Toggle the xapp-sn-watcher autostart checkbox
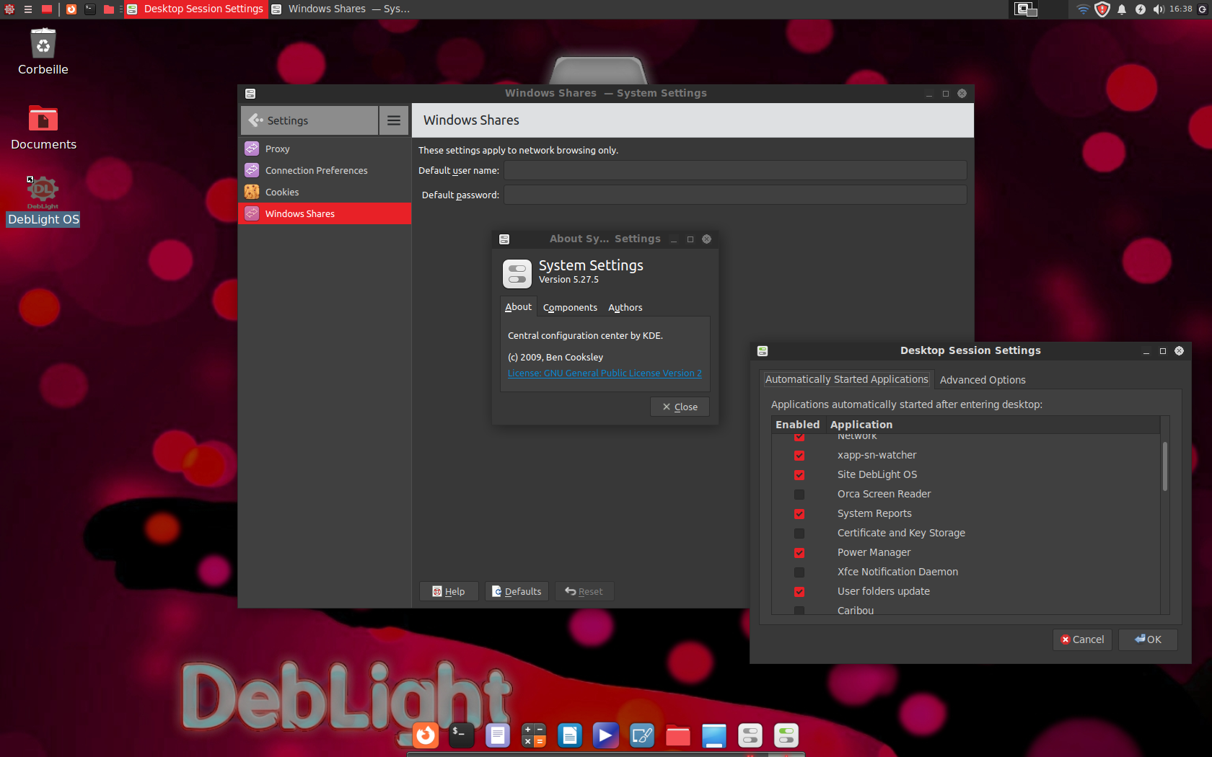 tap(799, 456)
